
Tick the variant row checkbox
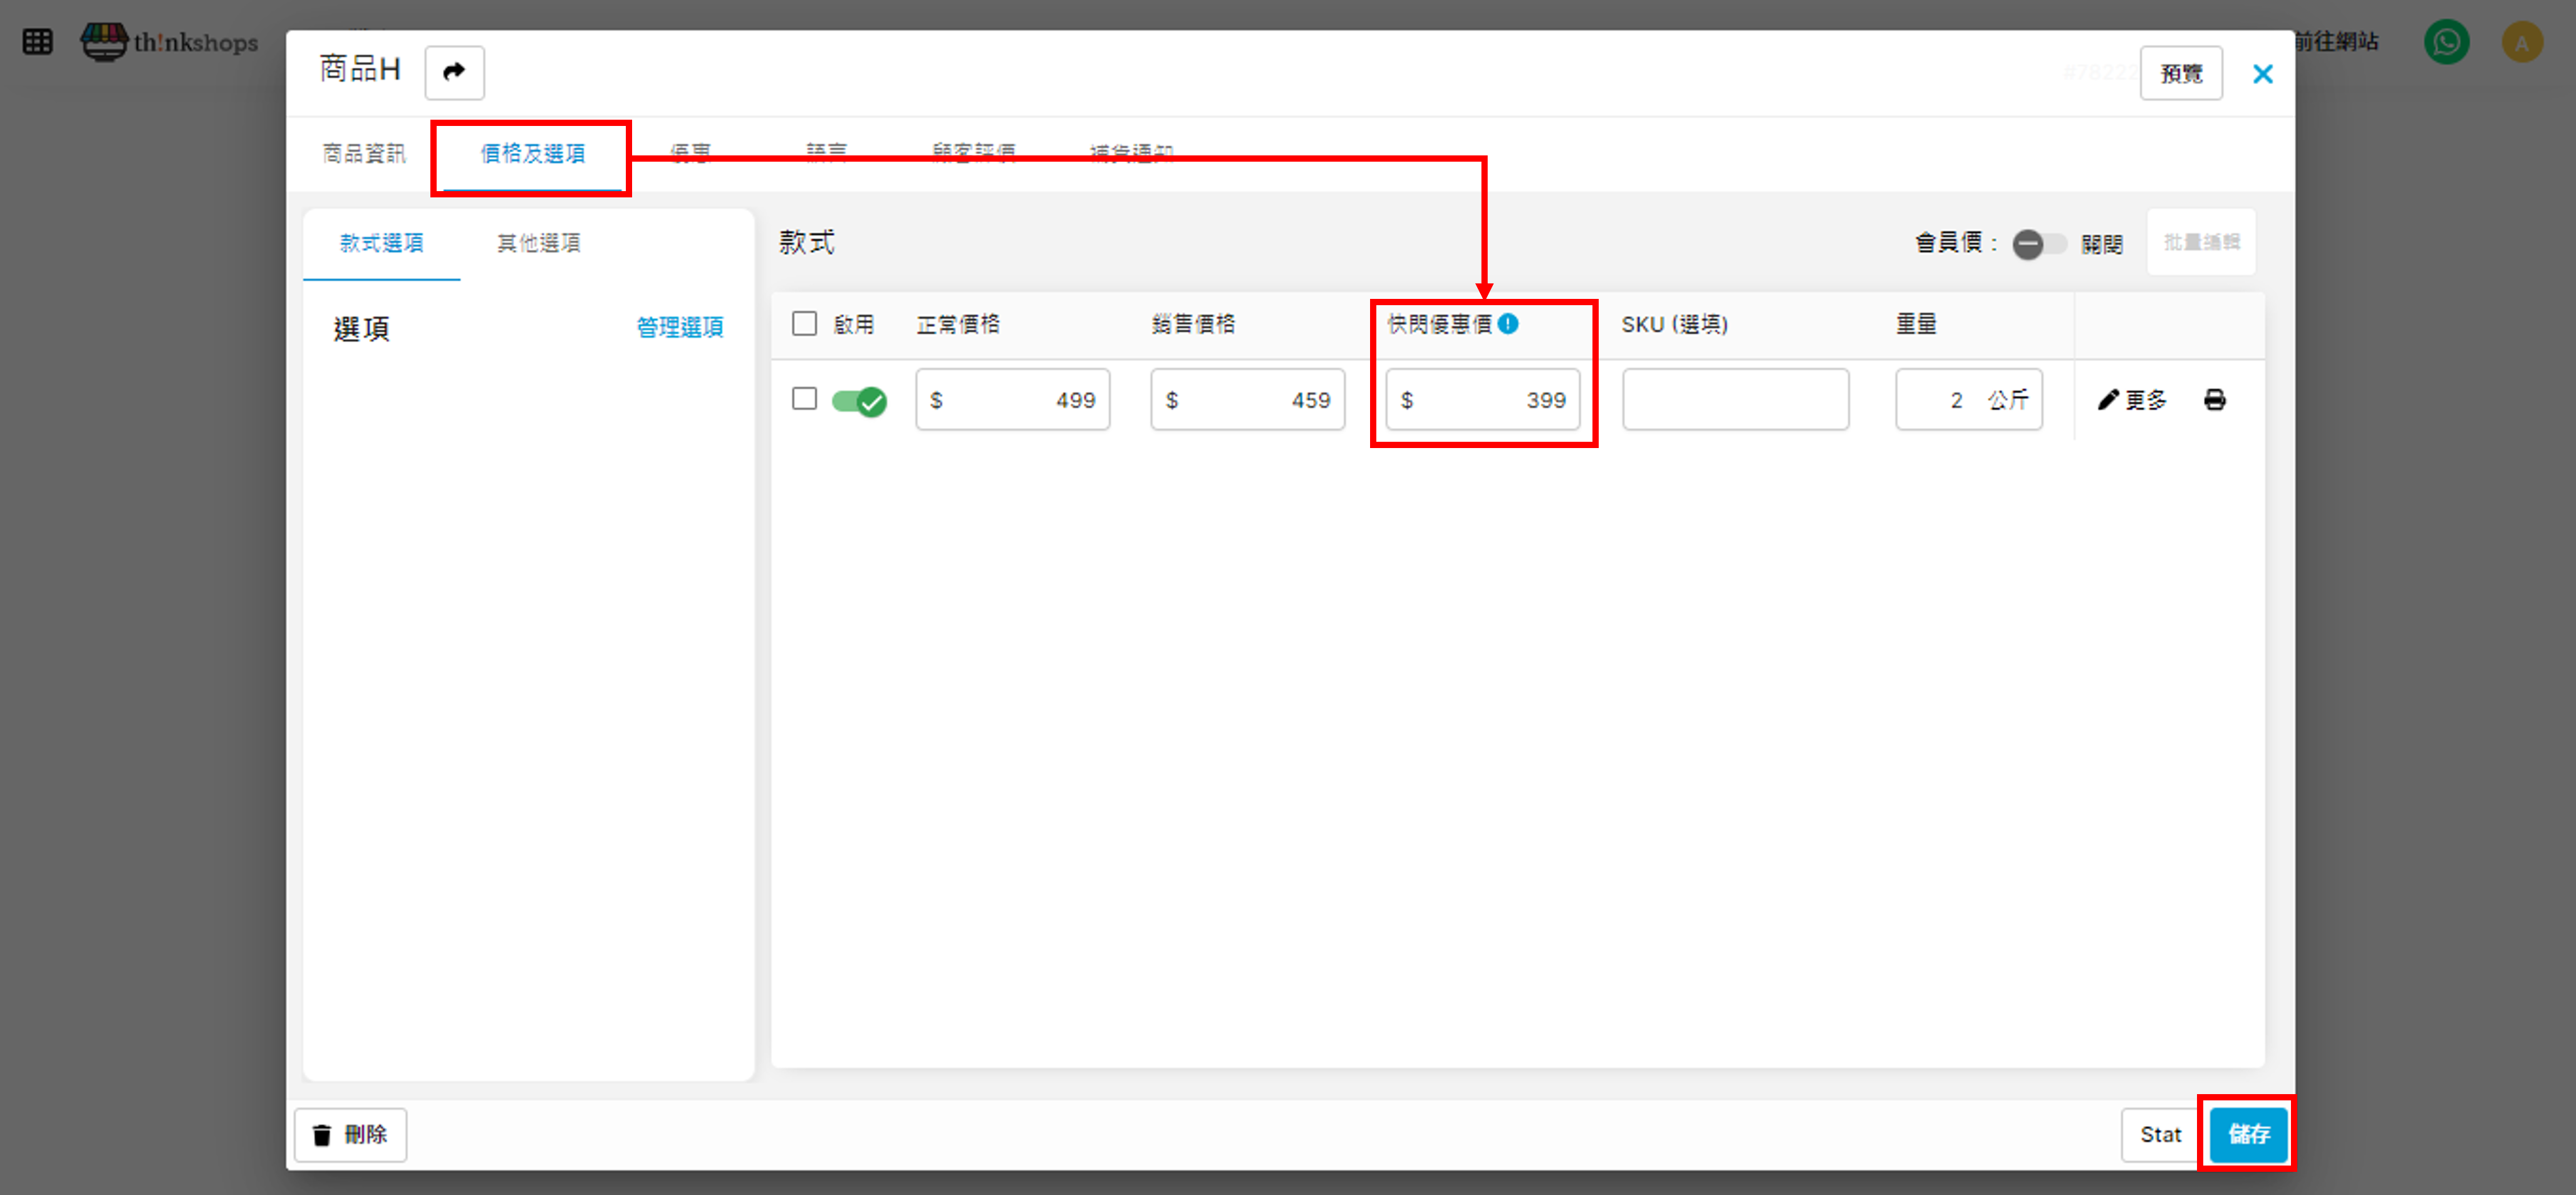click(x=804, y=399)
